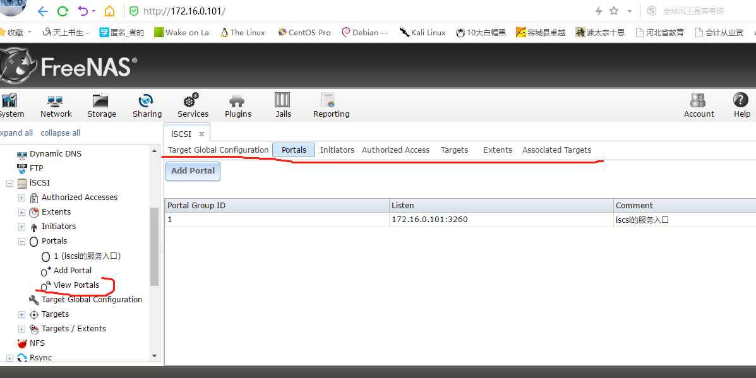
Task: Open Debian bookmark
Action: (x=364, y=32)
